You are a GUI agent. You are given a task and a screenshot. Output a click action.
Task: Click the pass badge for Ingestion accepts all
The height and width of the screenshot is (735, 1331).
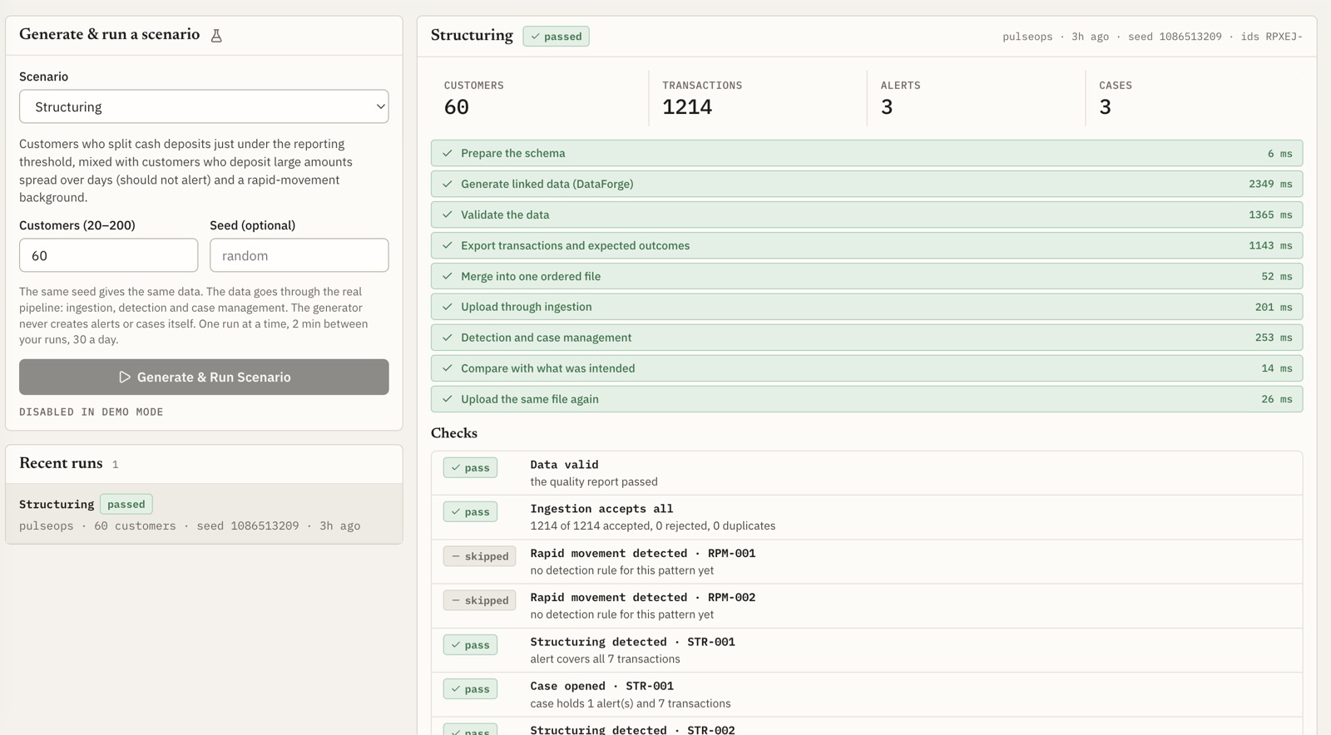coord(470,511)
